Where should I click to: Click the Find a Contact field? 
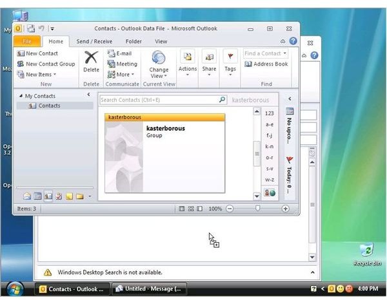tap(266, 53)
